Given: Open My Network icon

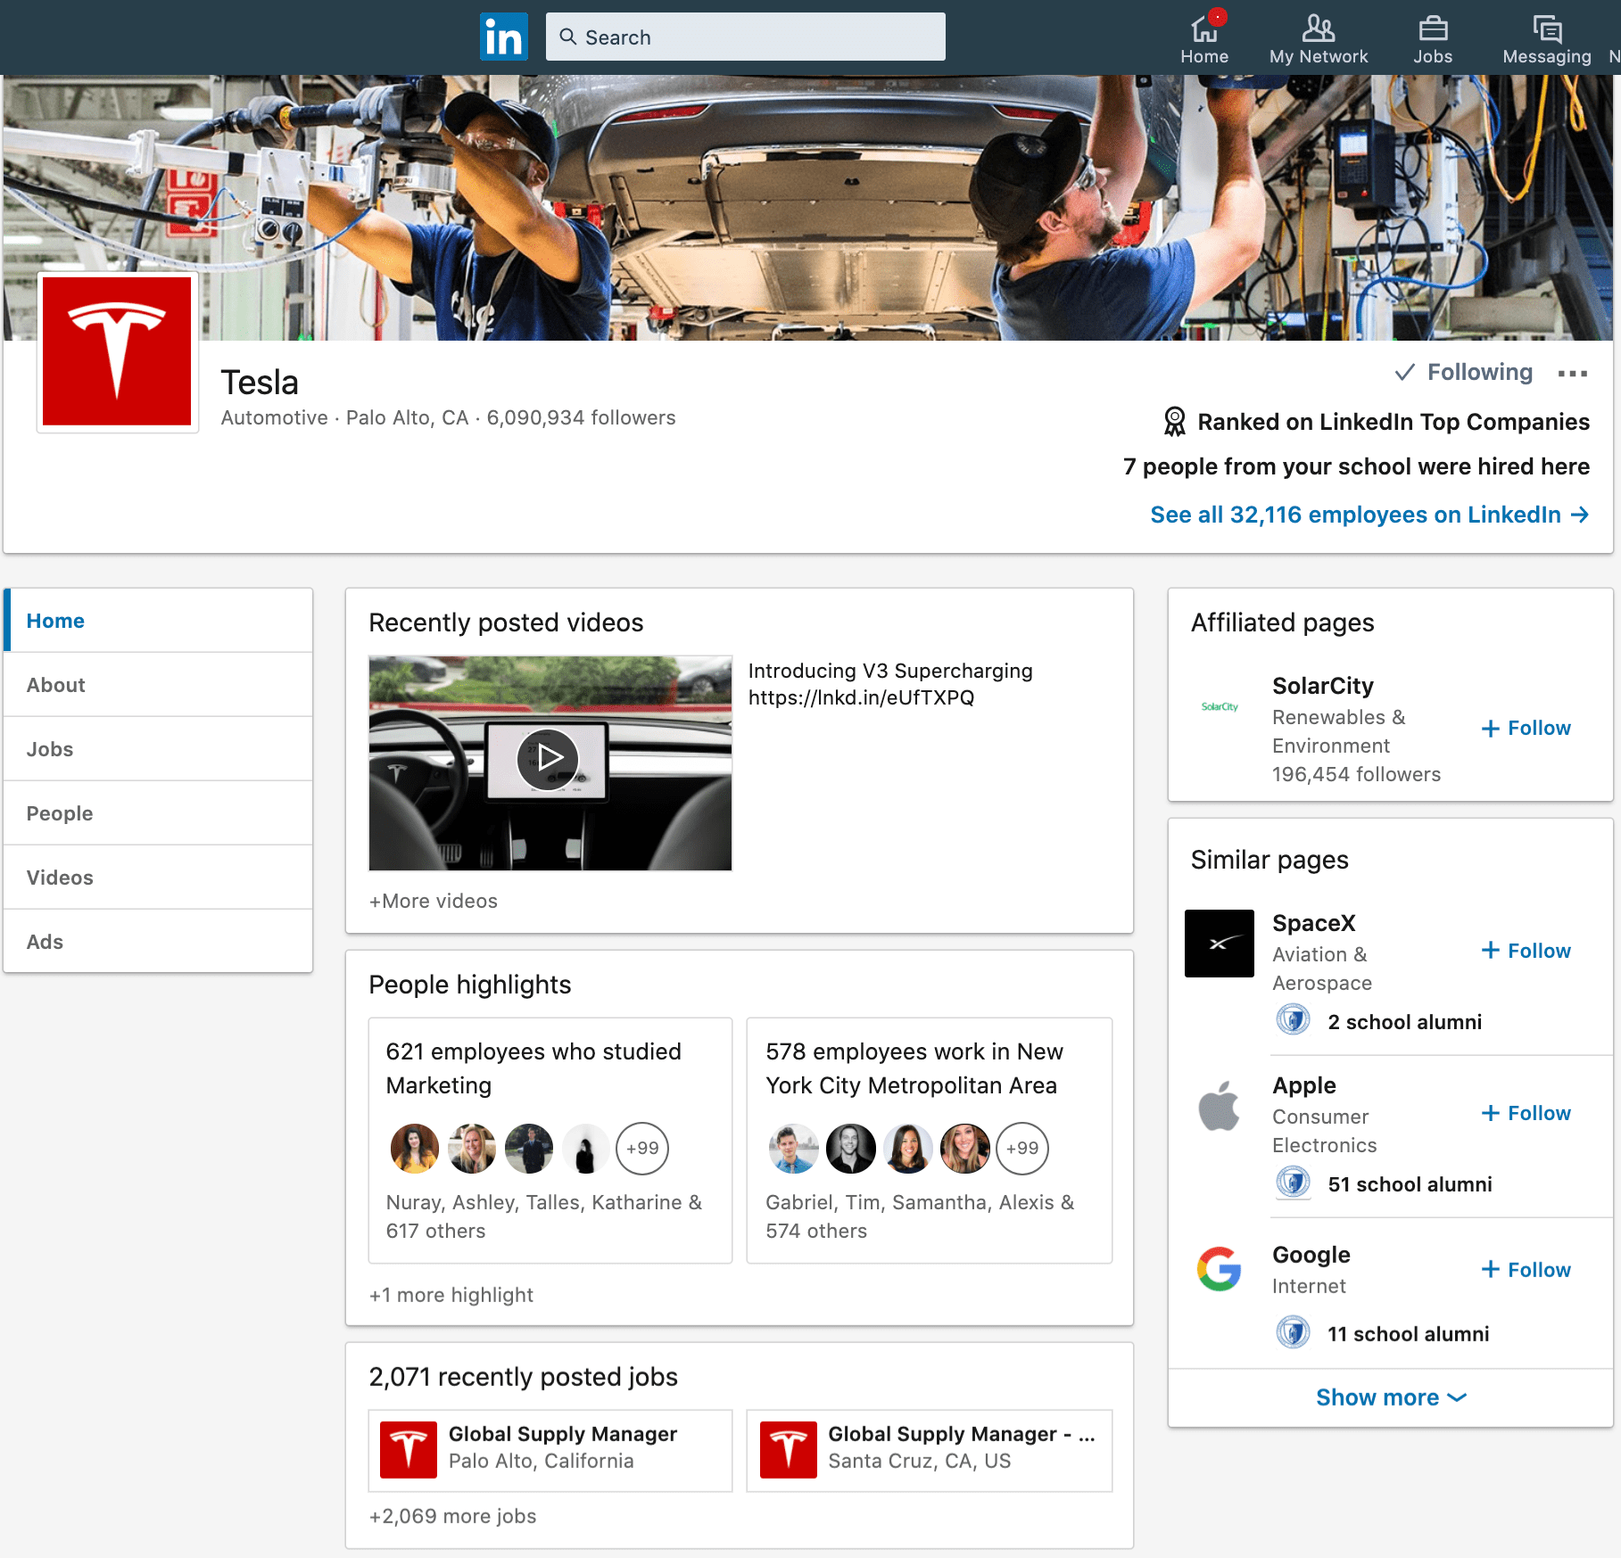Looking at the screenshot, I should tap(1318, 30).
